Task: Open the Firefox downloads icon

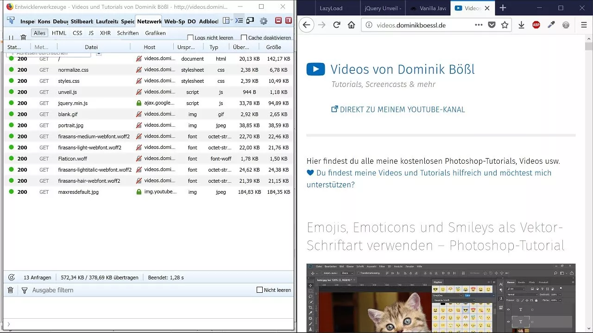Action: click(521, 25)
